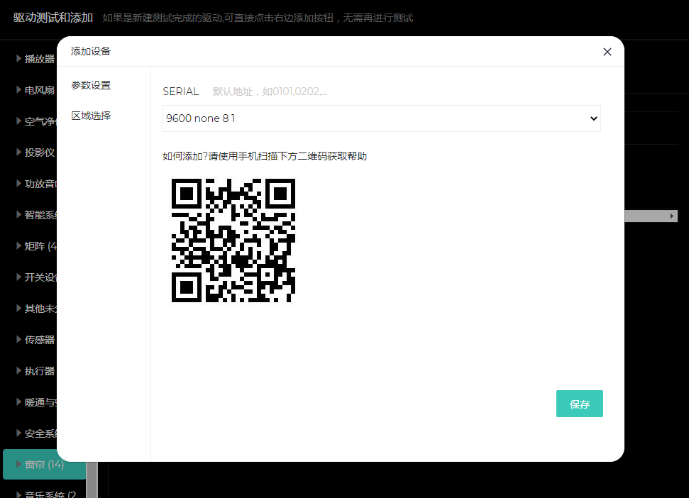The image size is (689, 498).
Task: Click the 驱动测试和添加 page heading
Action: click(x=53, y=18)
